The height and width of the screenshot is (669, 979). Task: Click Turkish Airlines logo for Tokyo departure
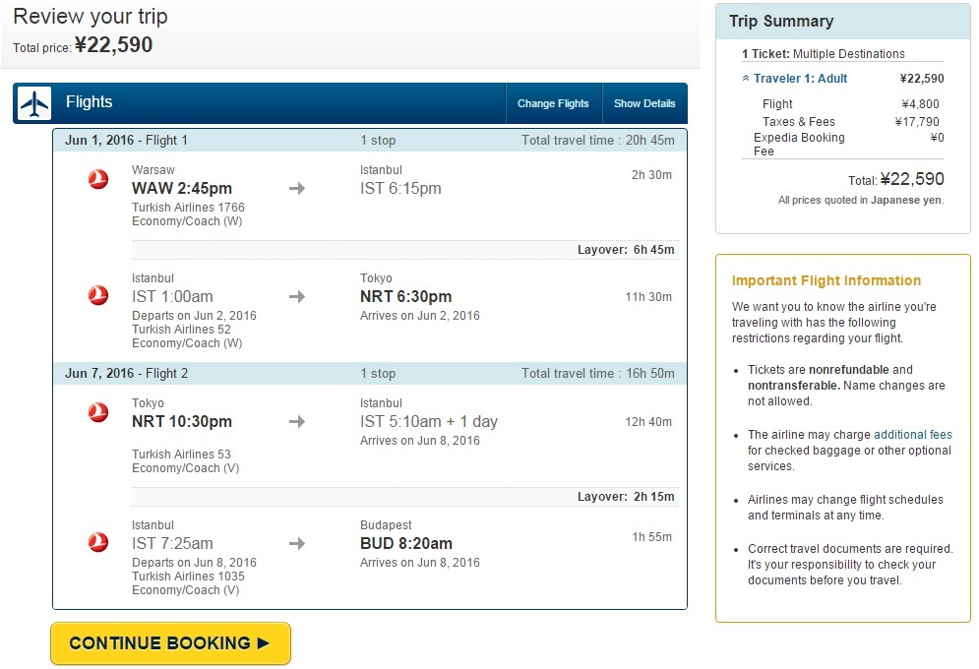point(98,412)
